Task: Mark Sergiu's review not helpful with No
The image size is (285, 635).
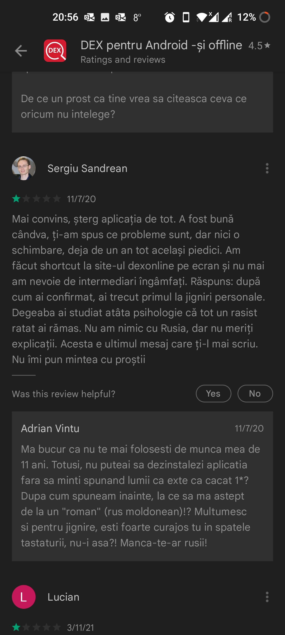Action: tap(255, 394)
